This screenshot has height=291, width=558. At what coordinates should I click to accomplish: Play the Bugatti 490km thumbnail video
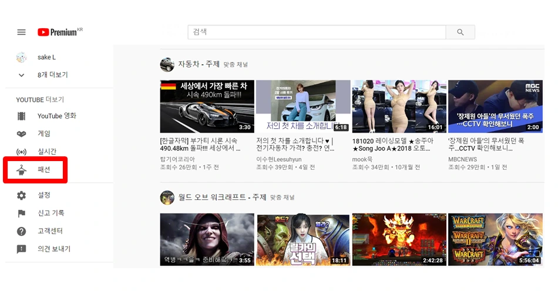(x=207, y=106)
